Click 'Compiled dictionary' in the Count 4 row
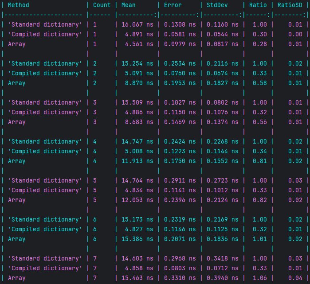310x284 pixels. click(45, 151)
